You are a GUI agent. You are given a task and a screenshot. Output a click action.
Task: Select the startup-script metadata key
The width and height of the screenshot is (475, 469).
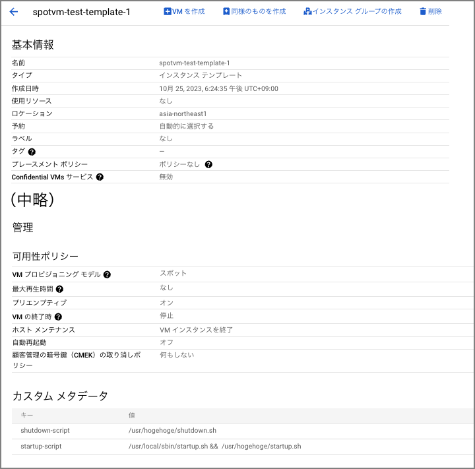(41, 447)
